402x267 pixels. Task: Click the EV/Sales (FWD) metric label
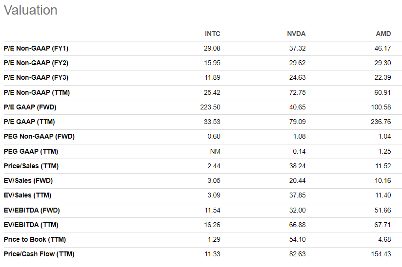tap(28, 180)
